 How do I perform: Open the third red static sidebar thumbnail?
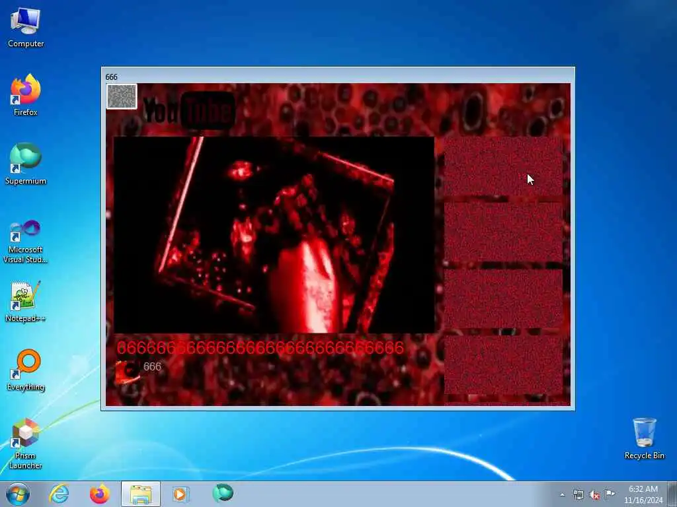coord(503,299)
